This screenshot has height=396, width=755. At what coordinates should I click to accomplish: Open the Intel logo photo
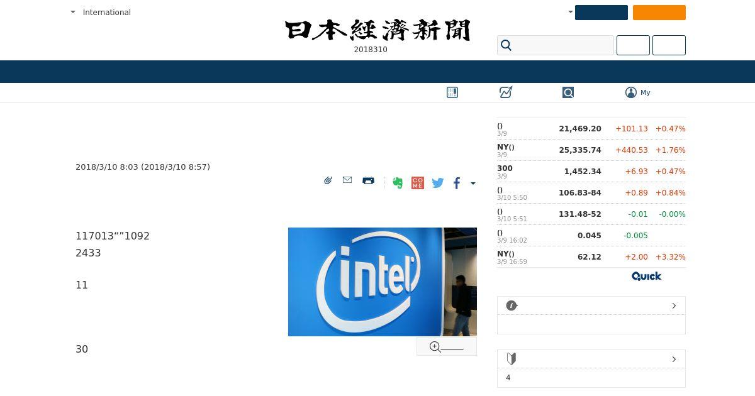383,282
